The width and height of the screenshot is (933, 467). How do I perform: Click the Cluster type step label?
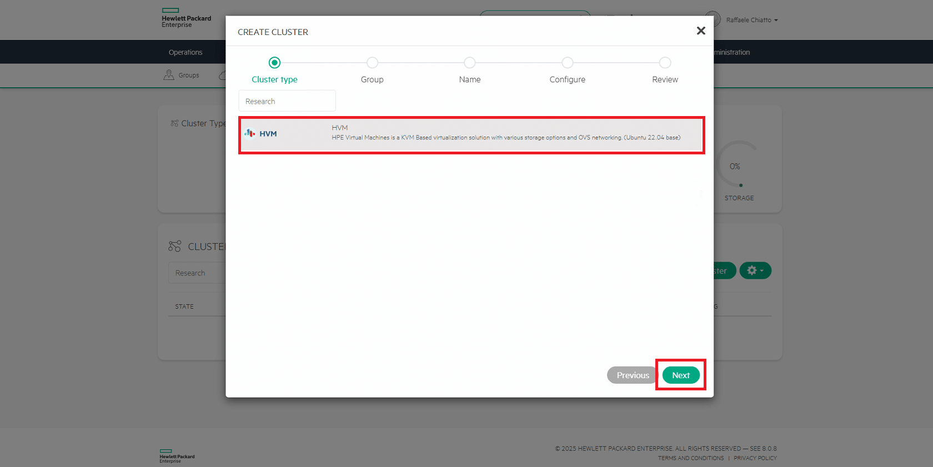click(274, 79)
